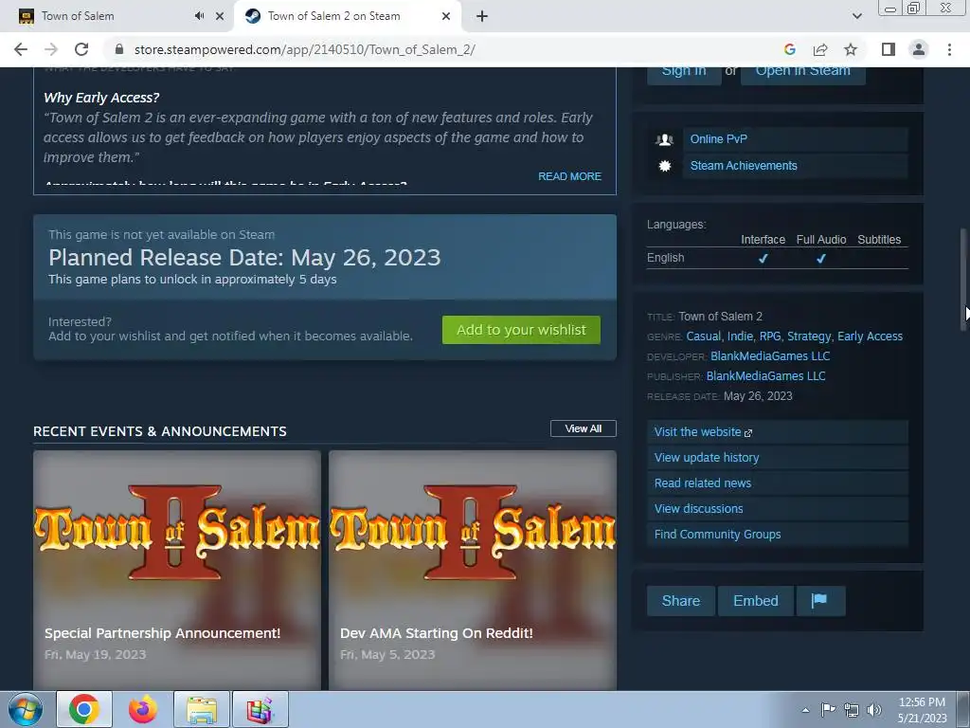Open the Dev AMA Starting On Reddit card

[473, 570]
